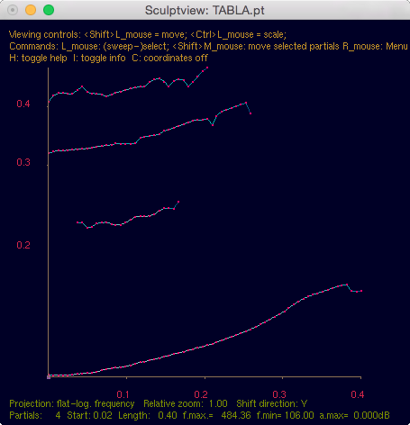410x425 pixels.
Task: Click the 0.4 time axis label
Action: coord(358,394)
